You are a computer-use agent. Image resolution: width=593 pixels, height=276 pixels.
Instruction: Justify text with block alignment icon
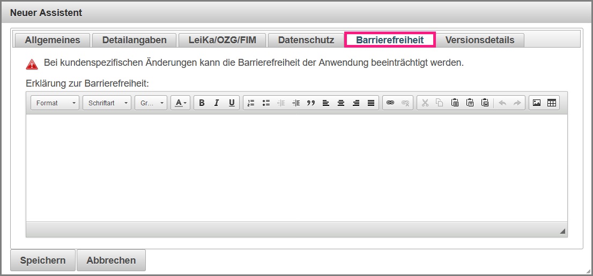click(x=371, y=103)
